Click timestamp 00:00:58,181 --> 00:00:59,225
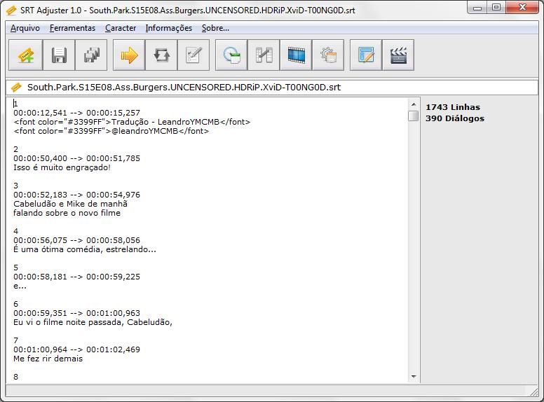The image size is (544, 402). click(76, 277)
